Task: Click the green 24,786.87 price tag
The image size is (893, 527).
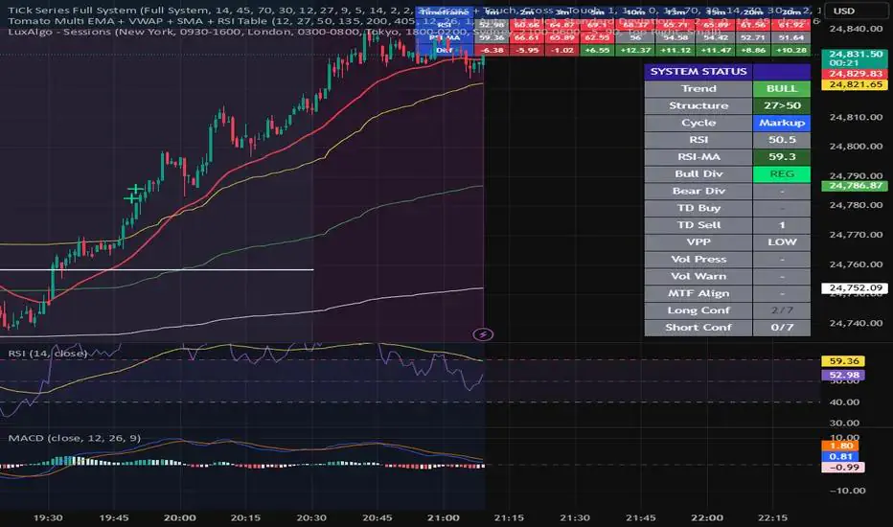Action: click(855, 186)
